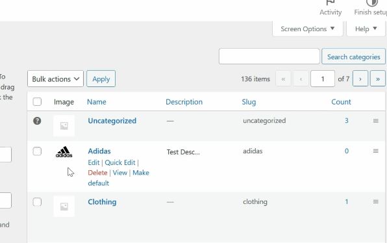Go to next page arrow button

click(360, 79)
